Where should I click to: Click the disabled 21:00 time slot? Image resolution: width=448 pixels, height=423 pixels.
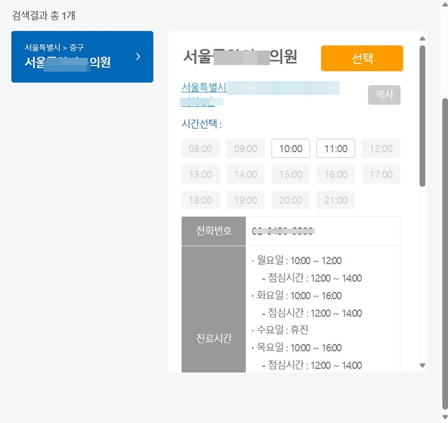(x=335, y=200)
